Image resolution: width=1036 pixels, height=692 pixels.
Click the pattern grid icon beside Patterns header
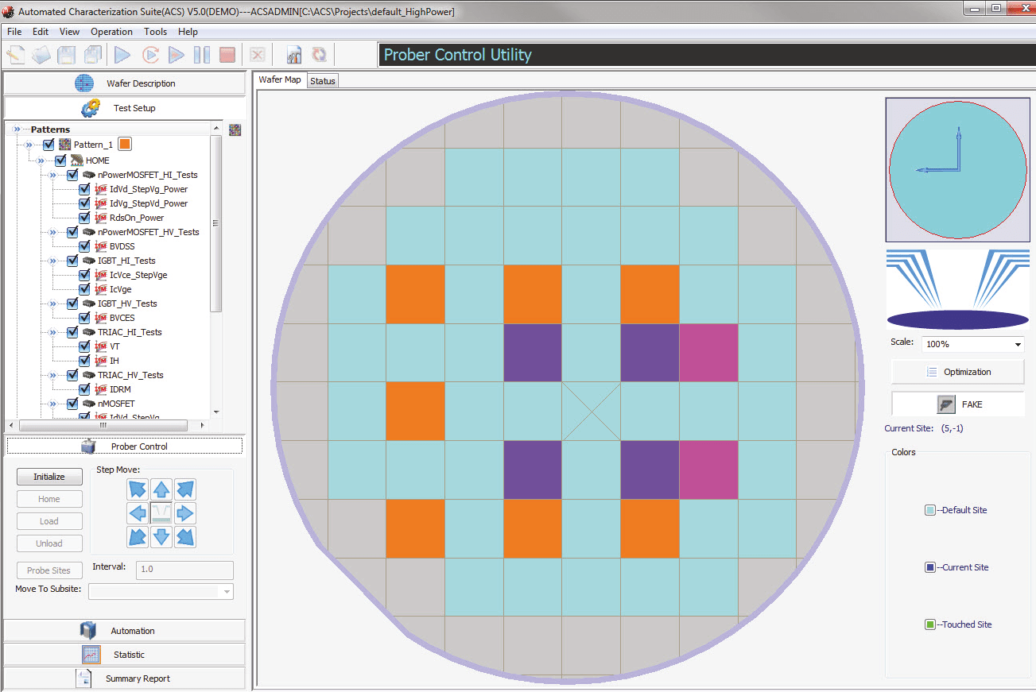pyautogui.click(x=235, y=130)
